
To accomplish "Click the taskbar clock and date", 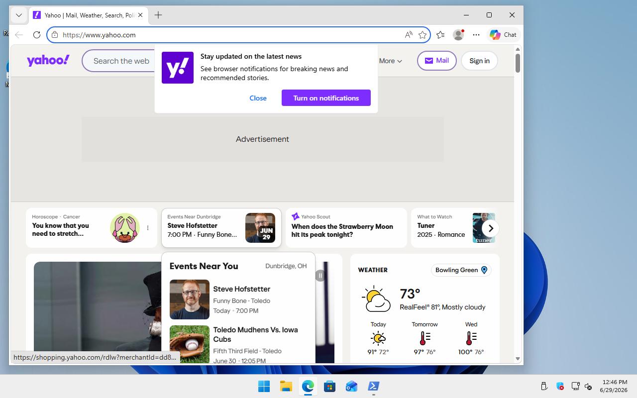I will coord(614,386).
